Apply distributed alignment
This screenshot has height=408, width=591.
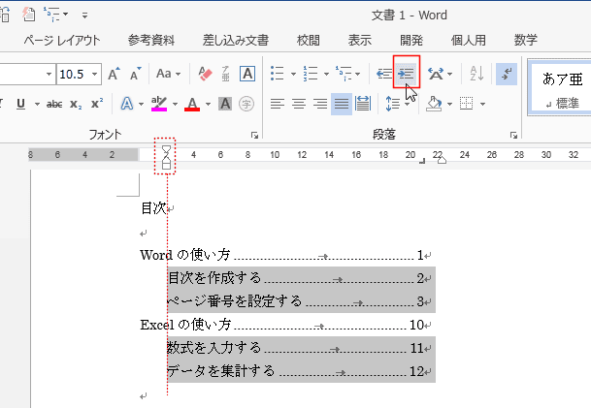pyautogui.click(x=363, y=104)
